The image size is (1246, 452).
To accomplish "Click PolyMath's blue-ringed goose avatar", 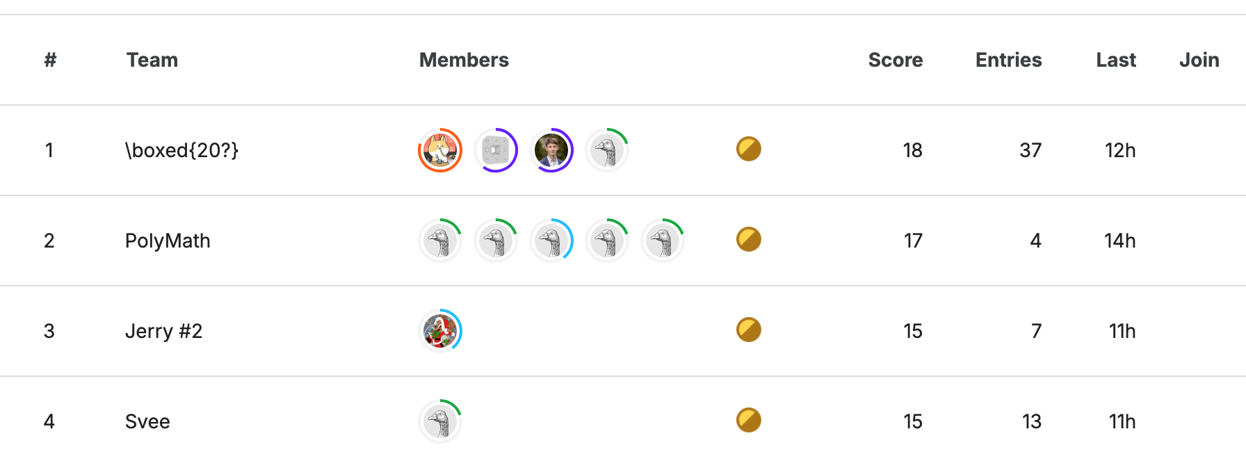I will coord(551,241).
